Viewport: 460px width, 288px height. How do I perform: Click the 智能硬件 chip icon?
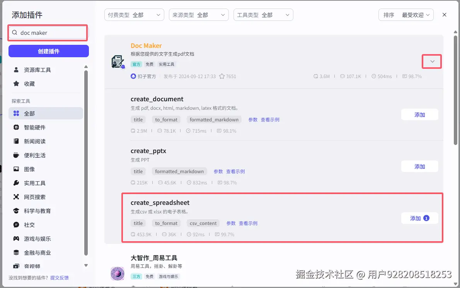click(x=16, y=127)
